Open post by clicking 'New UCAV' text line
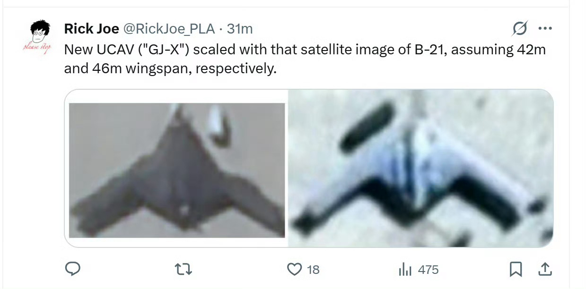586x289 pixels. (x=305, y=50)
